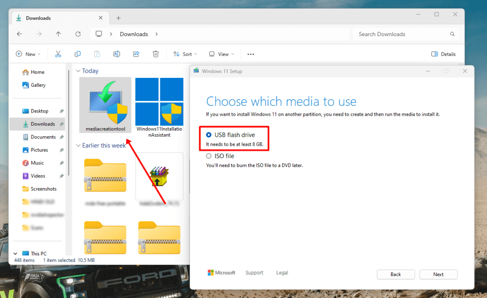
Task: Click Downloads in the address bar
Action: [x=134, y=34]
